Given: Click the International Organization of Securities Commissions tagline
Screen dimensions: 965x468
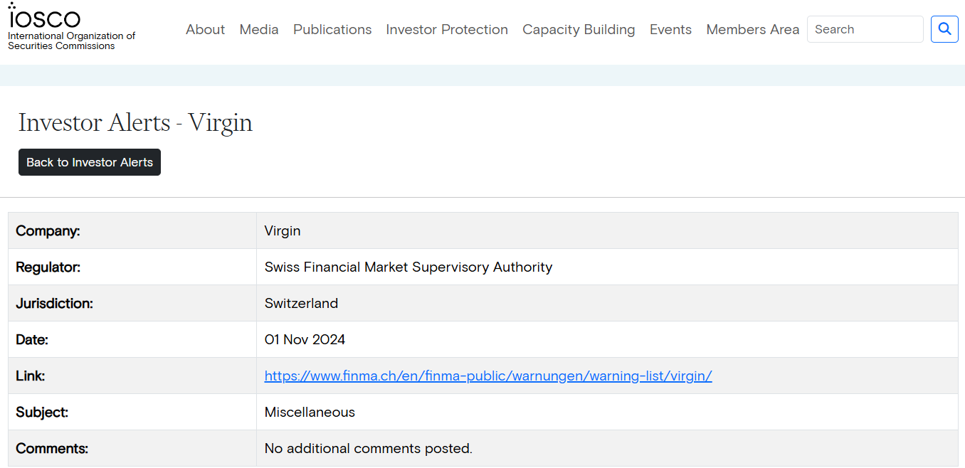Looking at the screenshot, I should pyautogui.click(x=71, y=41).
